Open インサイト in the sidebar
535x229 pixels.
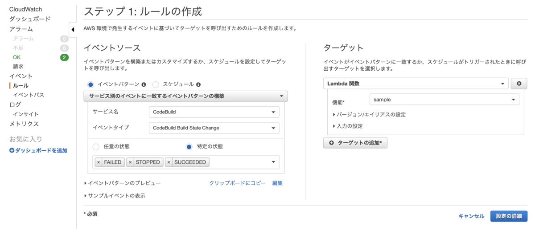(25, 114)
